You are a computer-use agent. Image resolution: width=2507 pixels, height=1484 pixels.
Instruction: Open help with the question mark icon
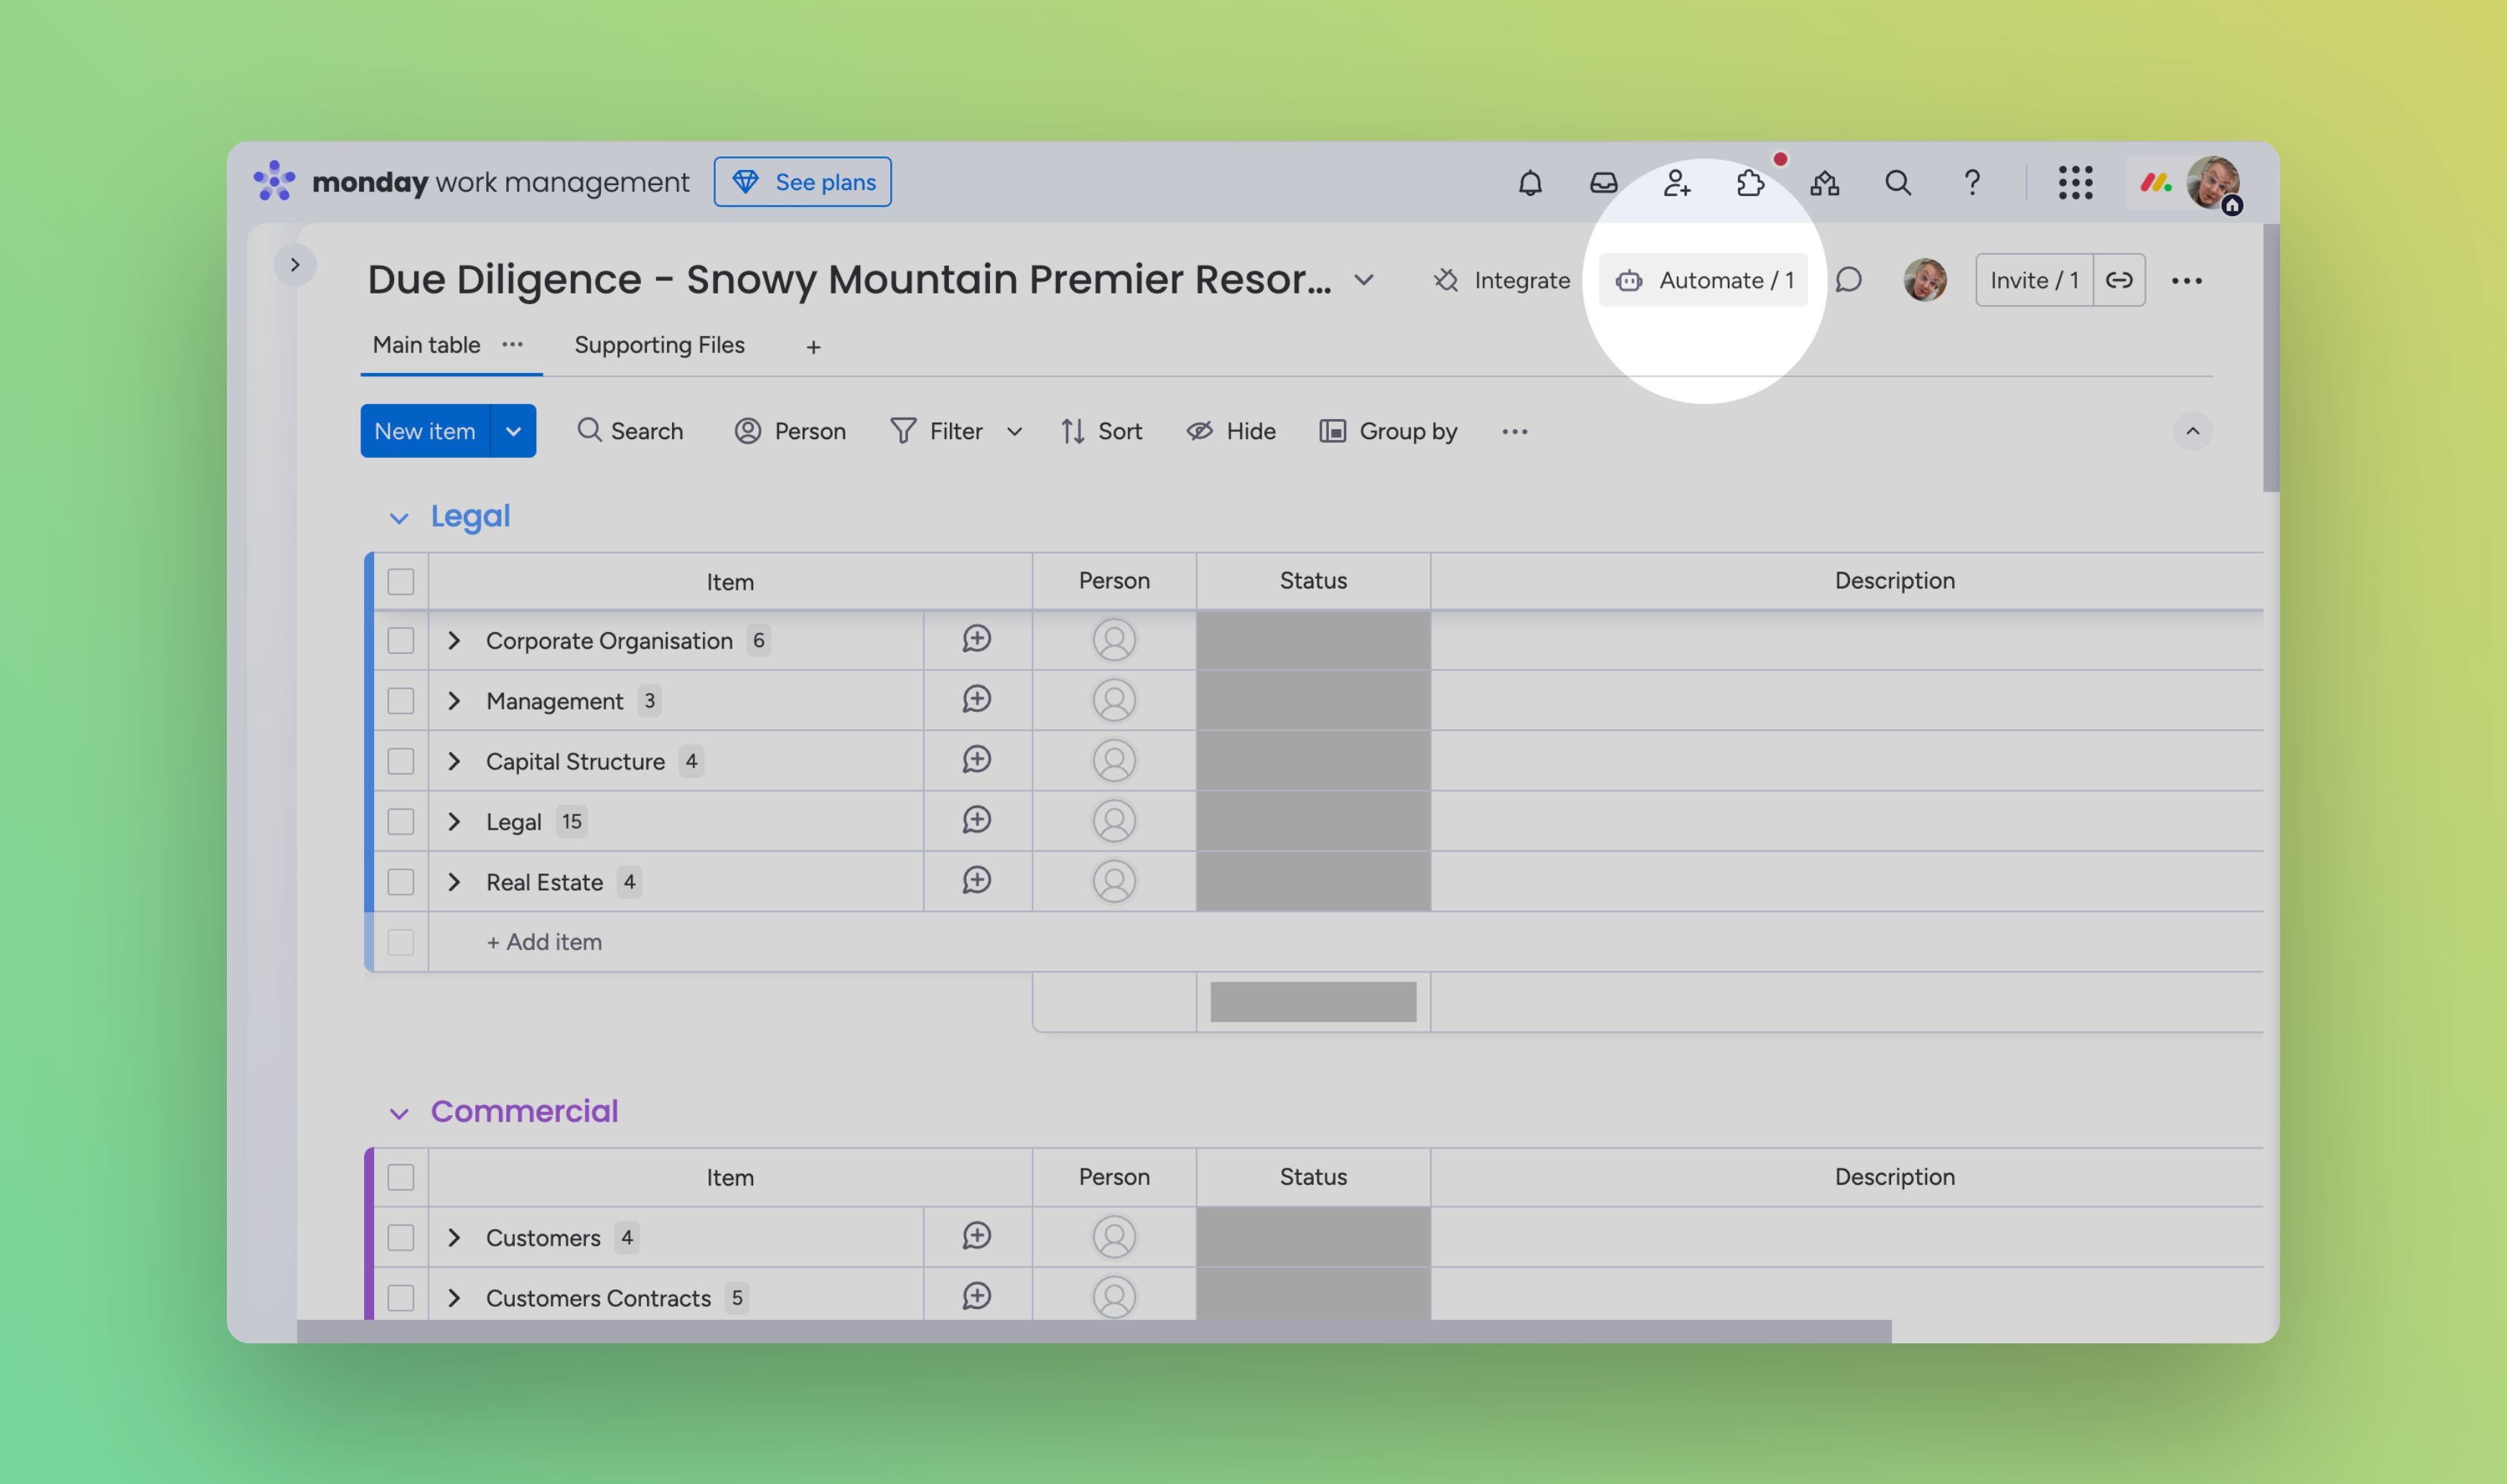click(1972, 182)
